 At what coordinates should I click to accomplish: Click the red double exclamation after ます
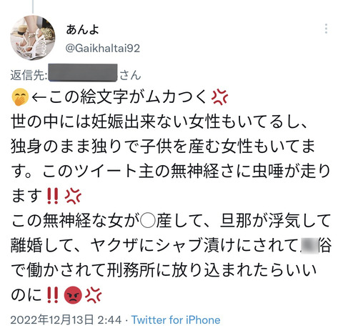(52, 196)
